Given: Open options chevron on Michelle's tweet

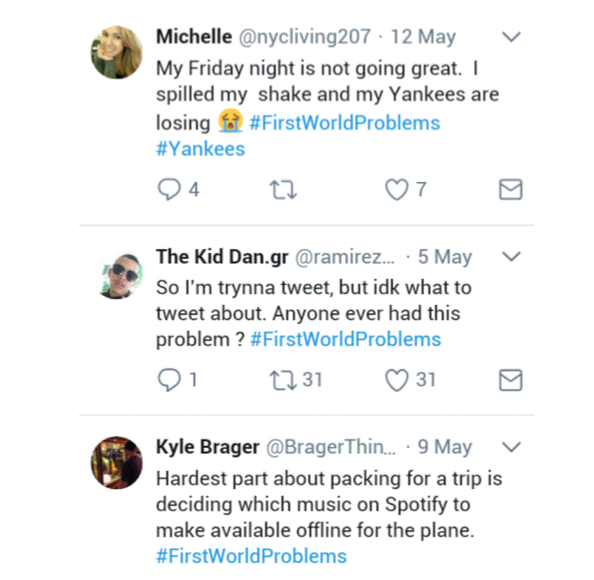Looking at the screenshot, I should pos(511,37).
